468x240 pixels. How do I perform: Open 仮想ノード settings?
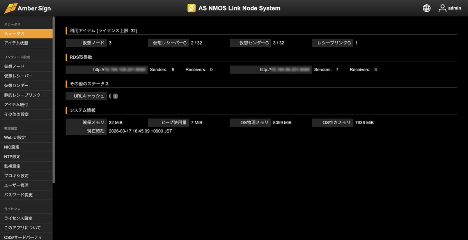click(x=26, y=66)
